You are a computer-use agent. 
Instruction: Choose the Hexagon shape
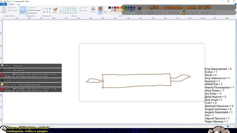68,10
